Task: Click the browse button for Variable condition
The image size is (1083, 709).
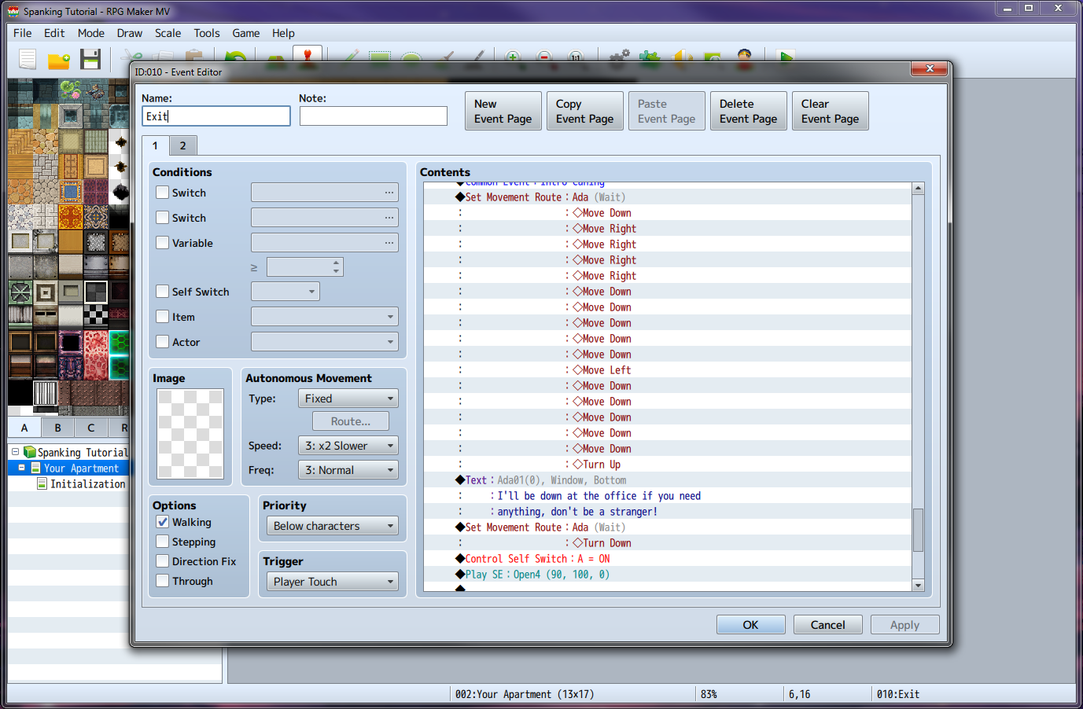Action: pyautogui.click(x=389, y=243)
